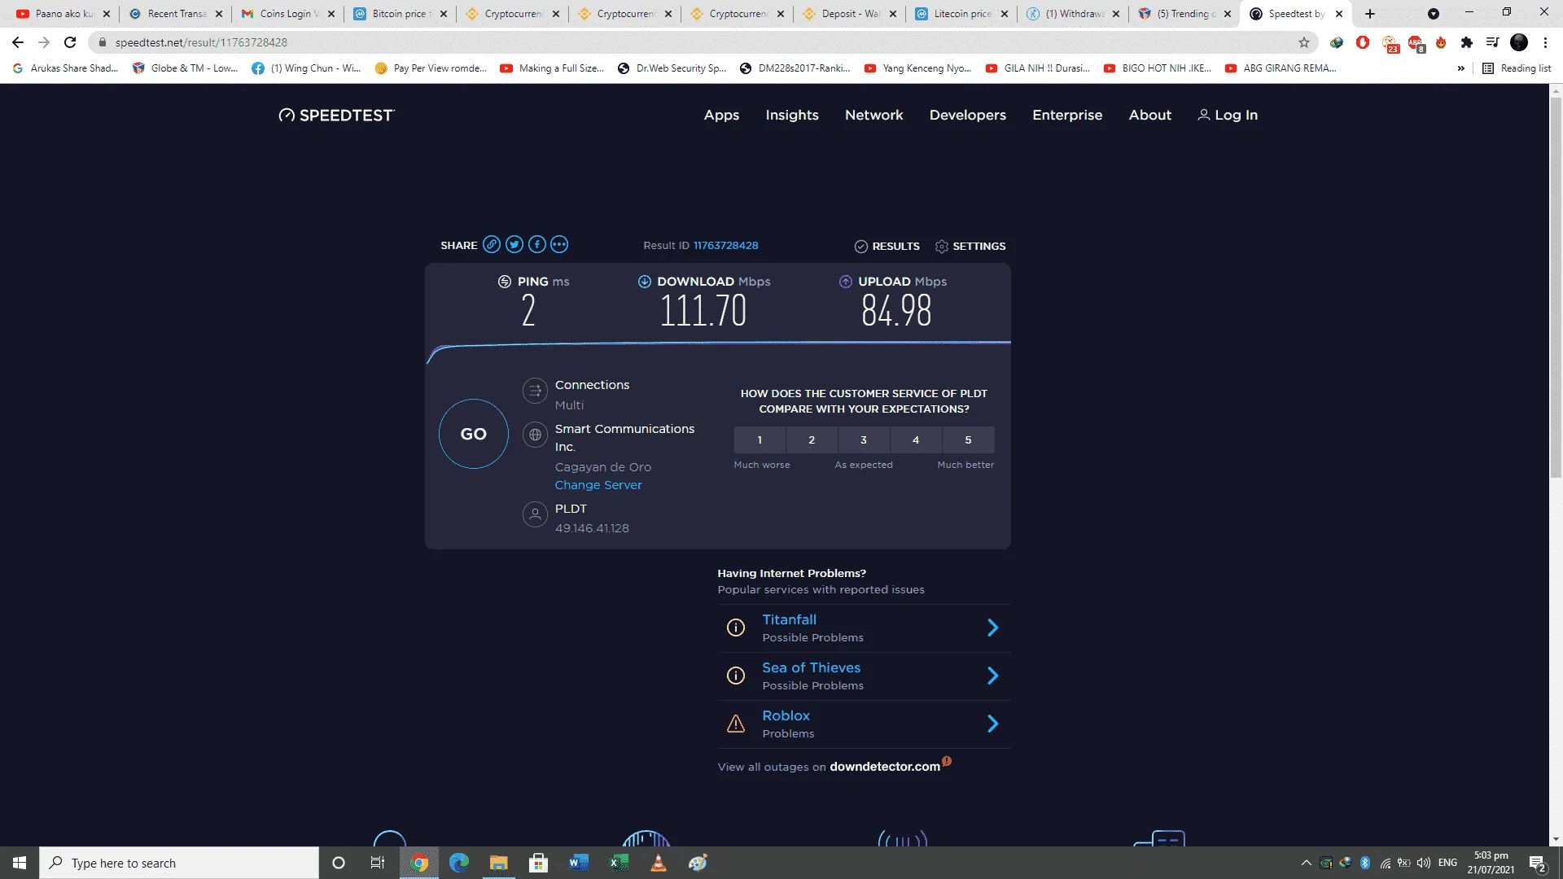Open the Chrome profile avatar
This screenshot has height=879, width=1563.
point(1519,42)
